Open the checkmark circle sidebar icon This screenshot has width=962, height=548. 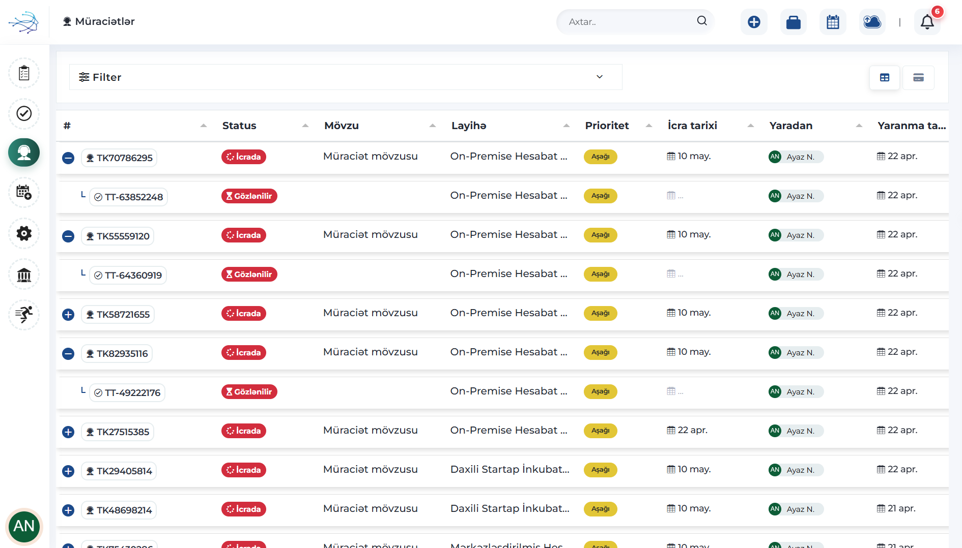point(24,113)
